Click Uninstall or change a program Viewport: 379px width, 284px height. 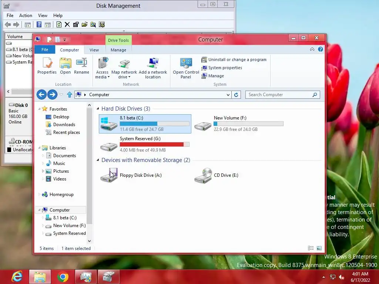[x=234, y=60]
